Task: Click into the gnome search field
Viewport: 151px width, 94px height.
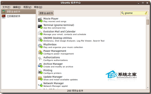Action: tap(134, 13)
